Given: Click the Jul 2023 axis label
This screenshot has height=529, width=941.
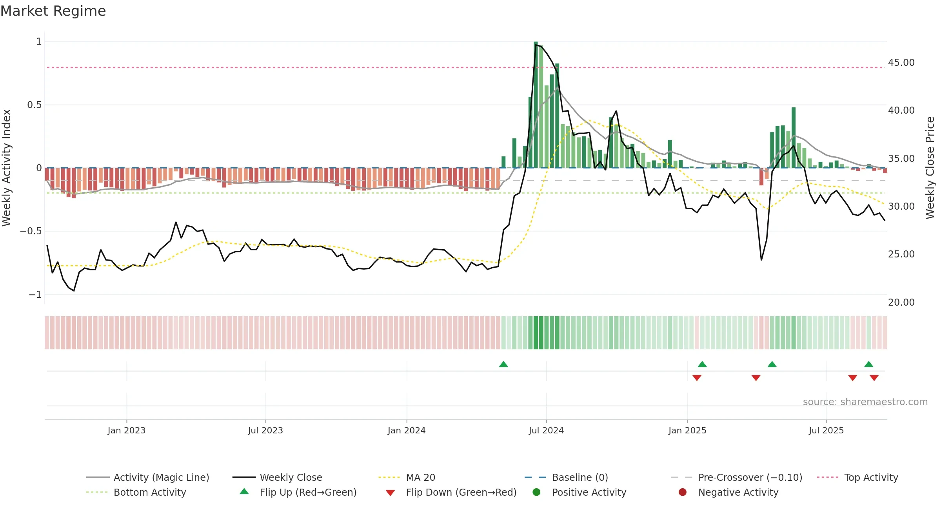Looking at the screenshot, I should [x=265, y=430].
